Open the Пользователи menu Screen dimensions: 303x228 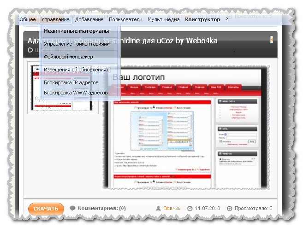(125, 19)
